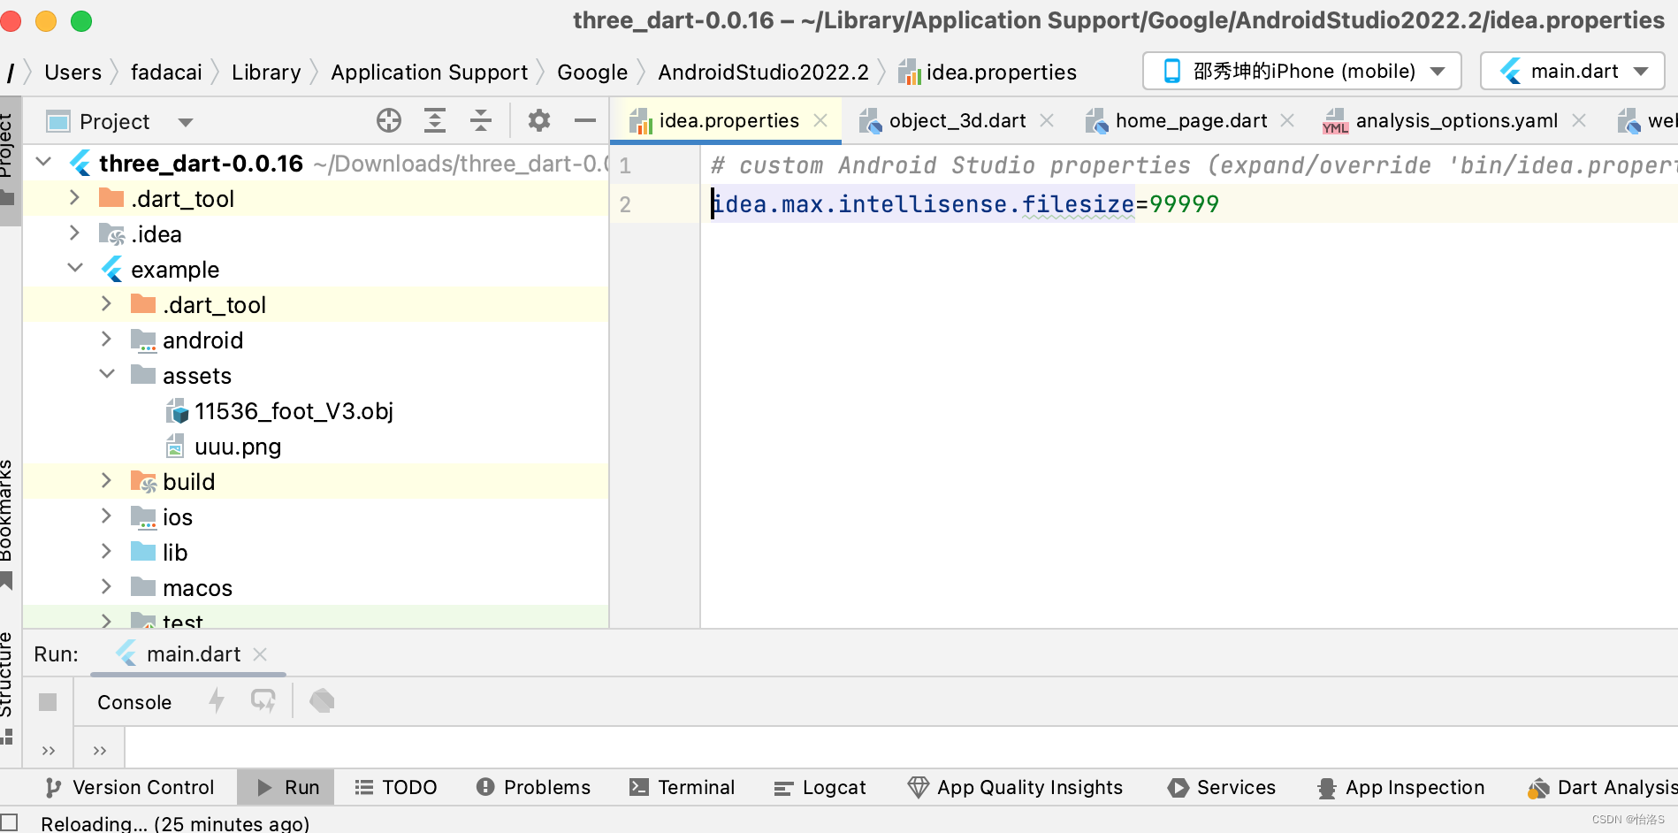The height and width of the screenshot is (833, 1678).
Task: Click Reloading status bar message
Action: pyautogui.click(x=175, y=822)
